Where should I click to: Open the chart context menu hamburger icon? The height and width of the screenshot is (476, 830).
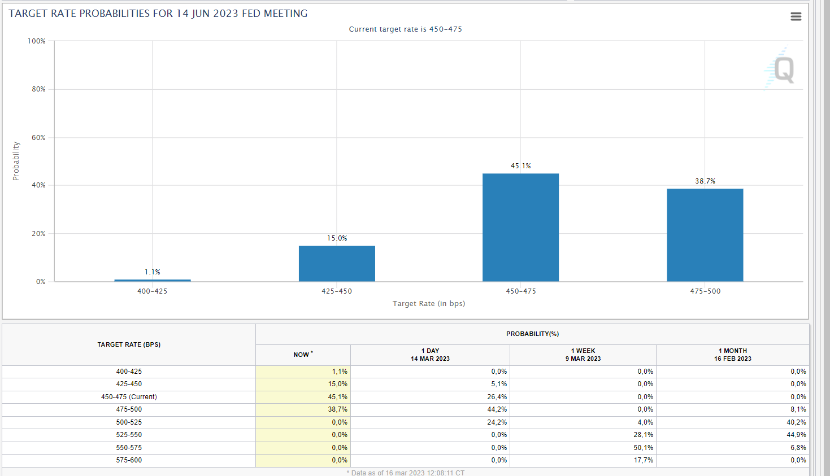pyautogui.click(x=796, y=16)
